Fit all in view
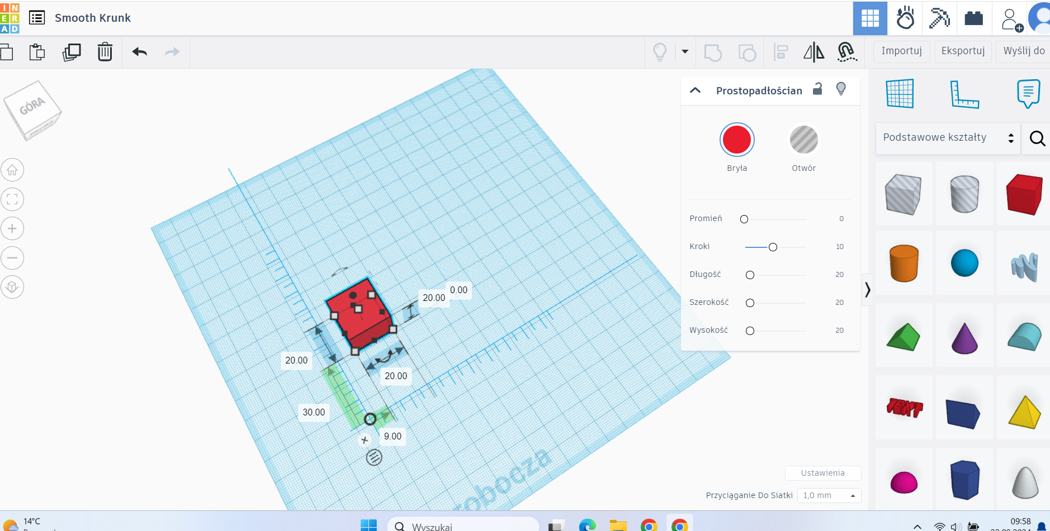The image size is (1050, 531). [12, 199]
